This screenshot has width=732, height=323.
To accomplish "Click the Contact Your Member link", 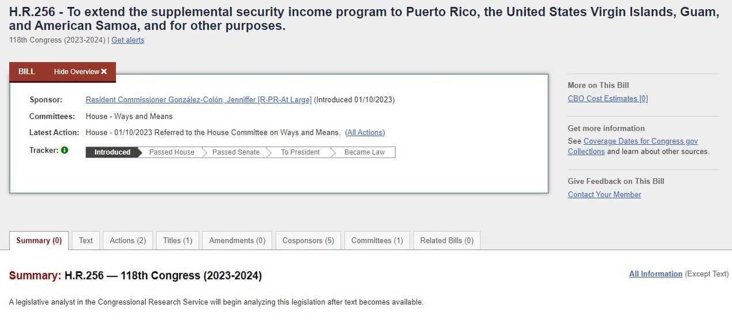I will tap(604, 194).
